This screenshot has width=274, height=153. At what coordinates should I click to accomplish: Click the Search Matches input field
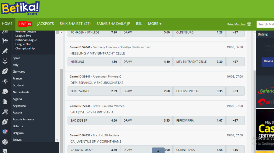[x=265, y=24]
